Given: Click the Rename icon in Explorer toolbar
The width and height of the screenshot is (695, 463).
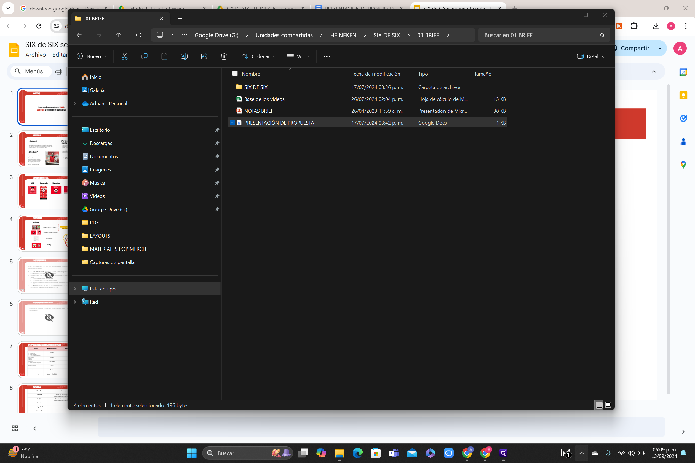Looking at the screenshot, I should click(184, 56).
